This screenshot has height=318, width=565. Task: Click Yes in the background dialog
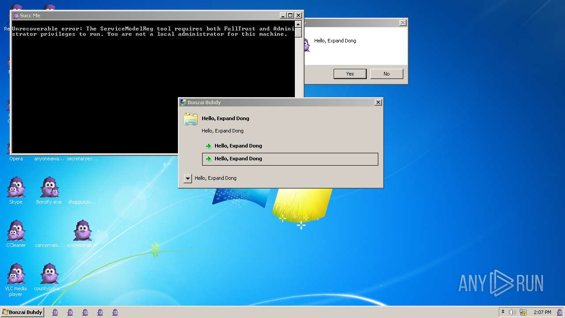click(350, 74)
